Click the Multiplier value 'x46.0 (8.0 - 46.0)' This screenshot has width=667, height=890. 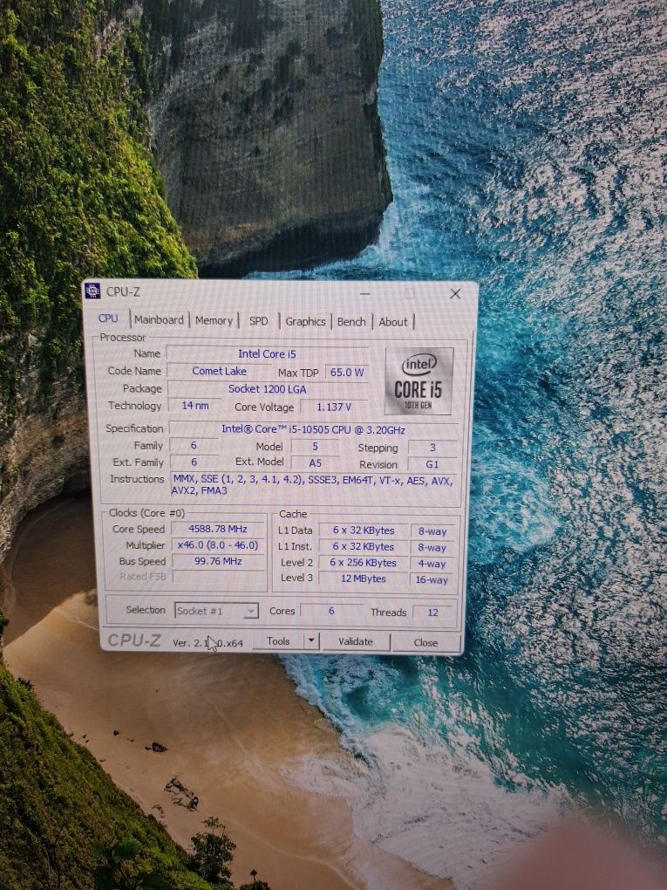click(218, 544)
